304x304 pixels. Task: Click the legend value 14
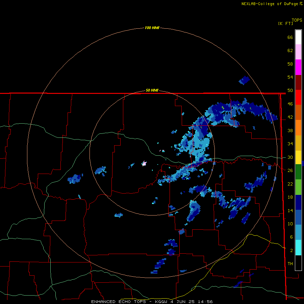coord(290,210)
